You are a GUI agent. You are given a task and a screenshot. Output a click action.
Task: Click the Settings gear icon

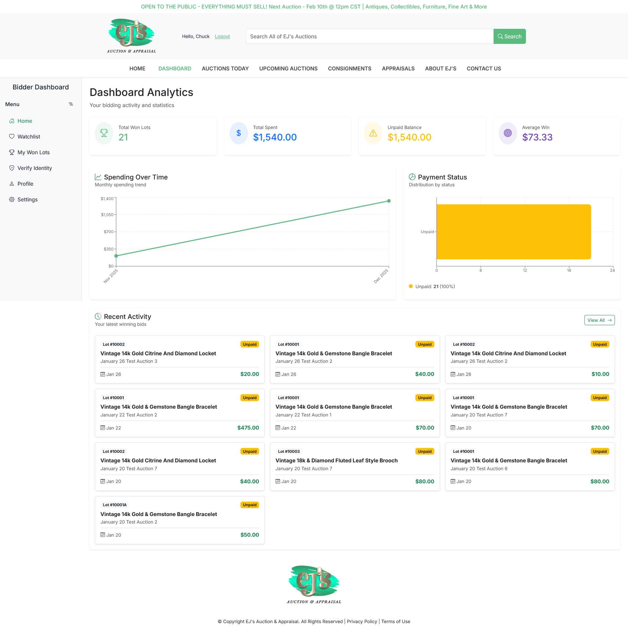[x=12, y=199]
